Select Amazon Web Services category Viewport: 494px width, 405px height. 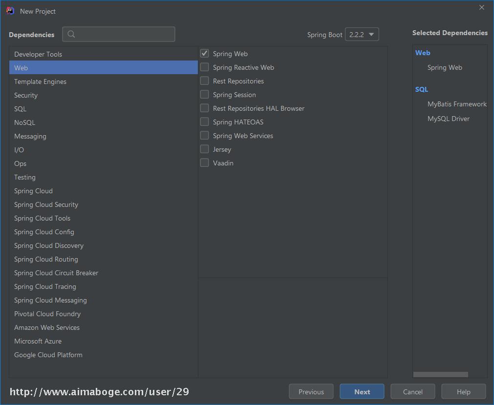pos(103,327)
